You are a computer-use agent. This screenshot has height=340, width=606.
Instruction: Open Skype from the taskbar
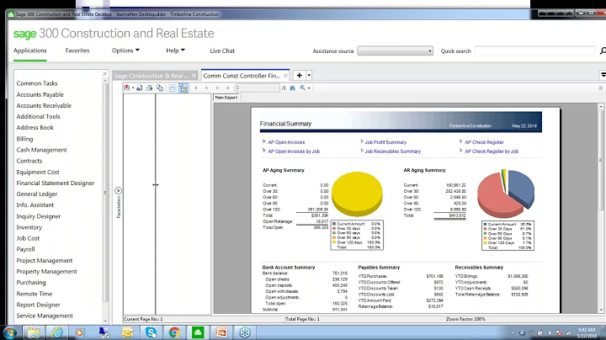click(151, 332)
